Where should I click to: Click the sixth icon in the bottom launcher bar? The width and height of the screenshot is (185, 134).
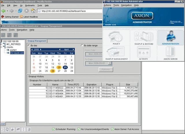click(29, 129)
